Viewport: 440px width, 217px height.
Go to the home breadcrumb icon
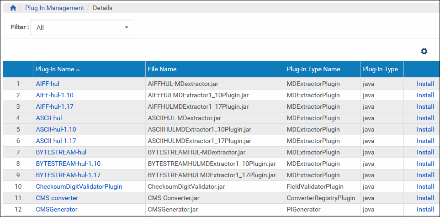click(x=13, y=8)
